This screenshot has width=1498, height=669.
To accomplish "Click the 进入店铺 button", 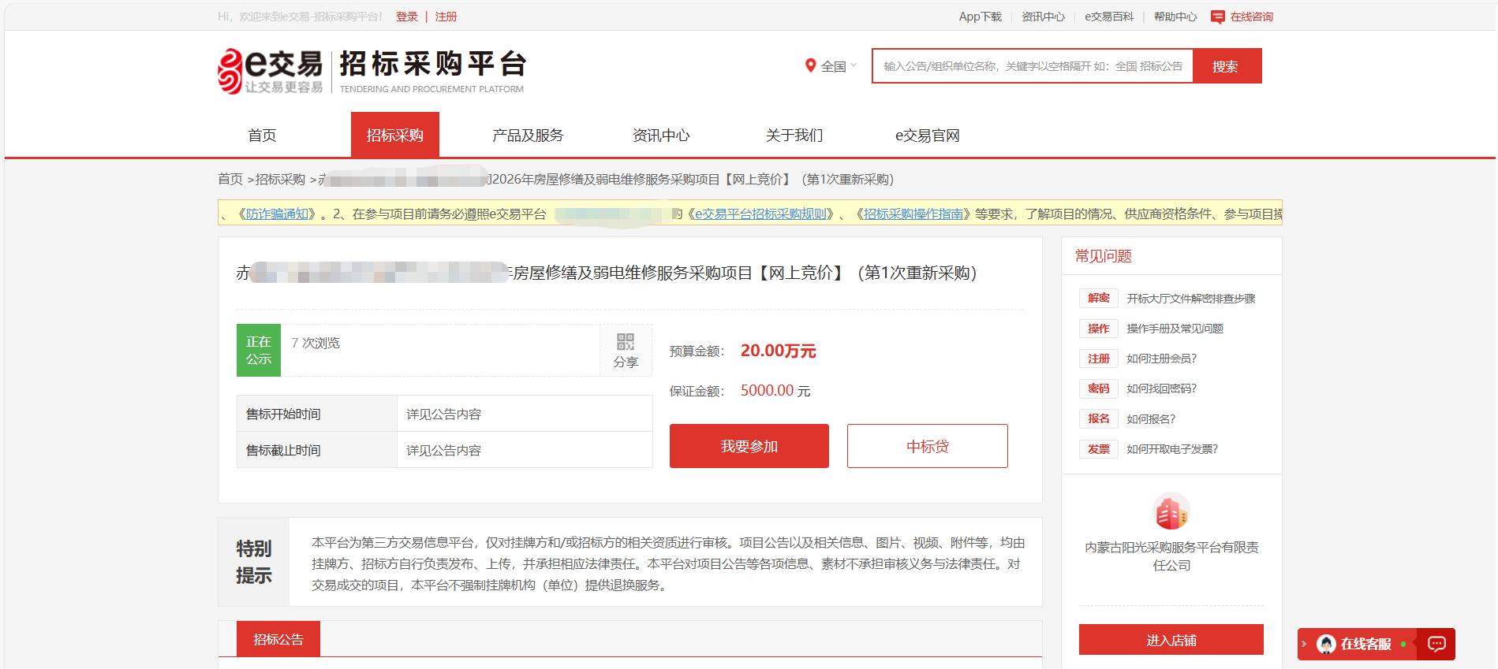I will click(x=1171, y=640).
